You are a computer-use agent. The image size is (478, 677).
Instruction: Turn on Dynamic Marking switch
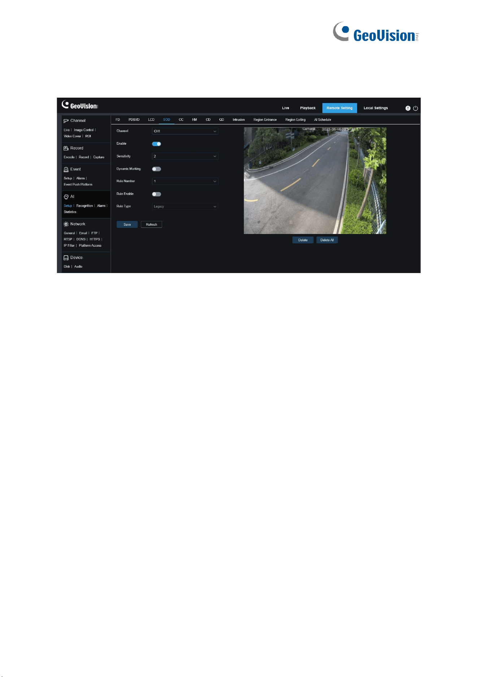pos(156,169)
